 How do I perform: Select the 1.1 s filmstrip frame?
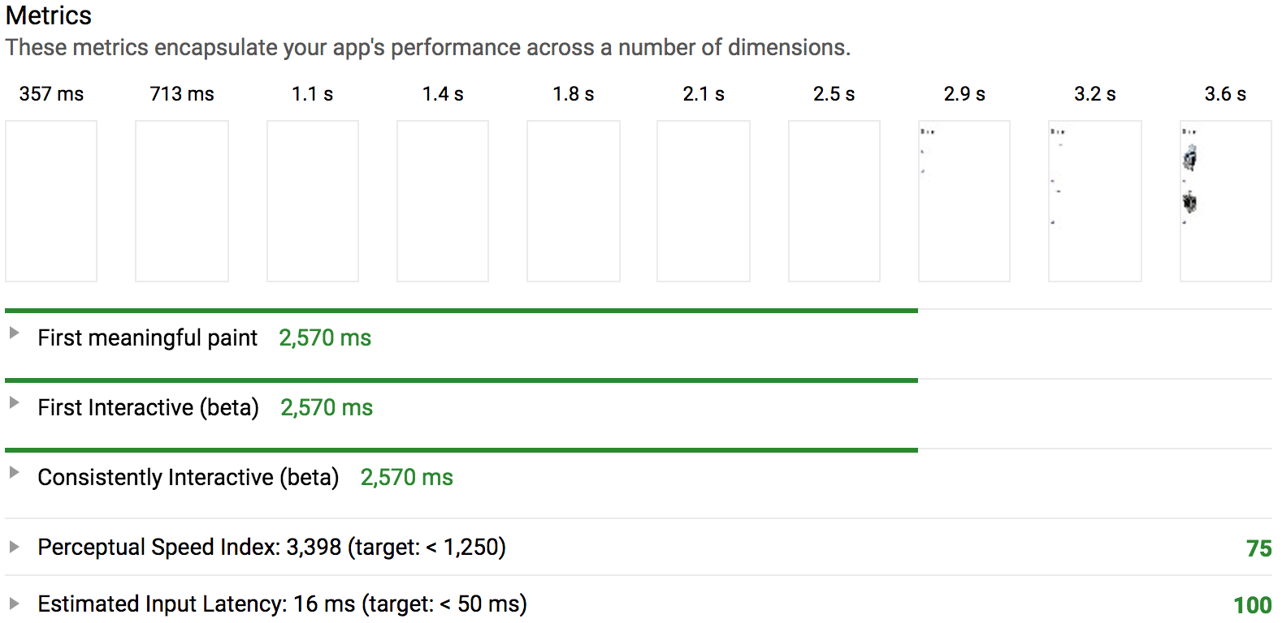coord(313,201)
